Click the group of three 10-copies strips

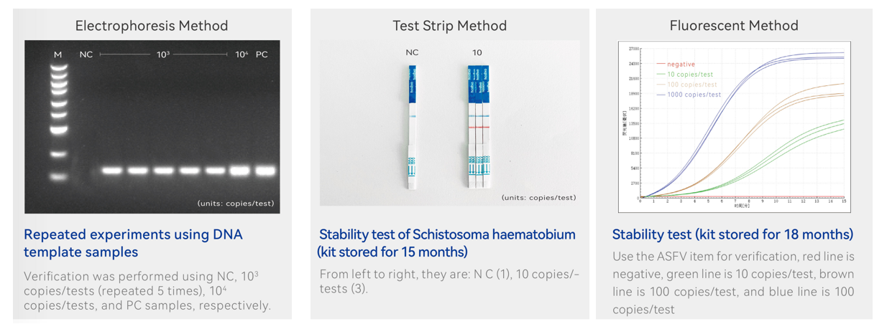(478, 128)
